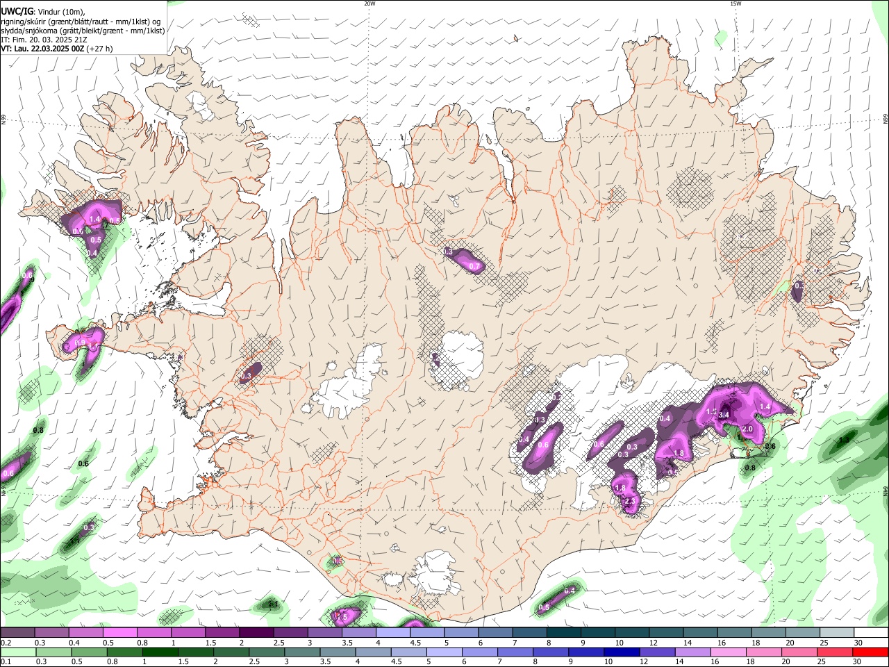Pick the bright pink swatch between 0.5 and 0.8
This screenshot has width=889, height=667.
tap(120, 633)
